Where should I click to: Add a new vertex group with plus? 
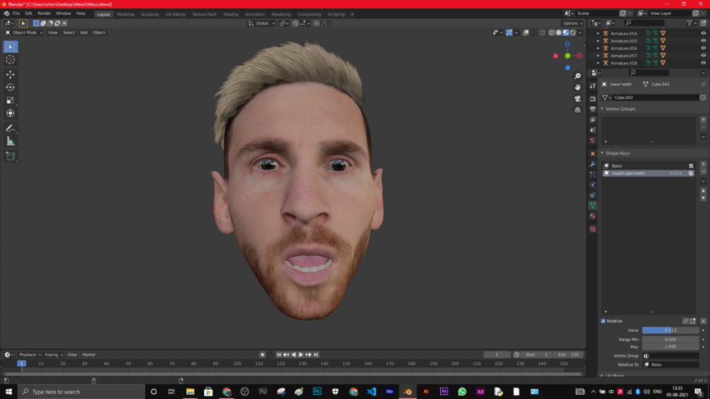[703, 120]
